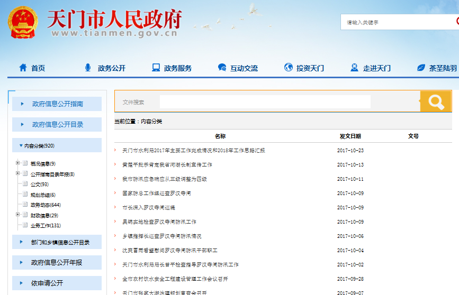
Task: Click the computer icon beside 政务服务
Action: pos(156,68)
